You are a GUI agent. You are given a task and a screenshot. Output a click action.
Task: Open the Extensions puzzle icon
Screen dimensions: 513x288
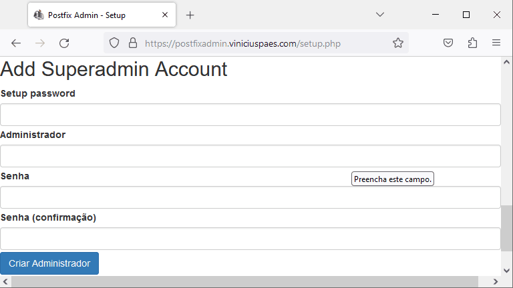coord(472,43)
